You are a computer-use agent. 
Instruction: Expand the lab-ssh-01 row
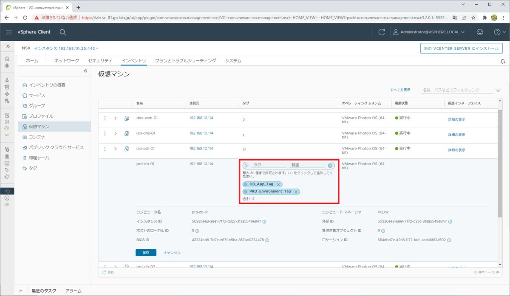click(116, 149)
